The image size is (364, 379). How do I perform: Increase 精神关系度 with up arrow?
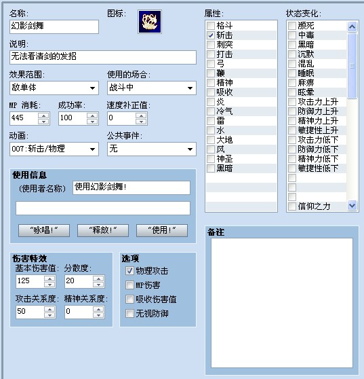point(98,309)
